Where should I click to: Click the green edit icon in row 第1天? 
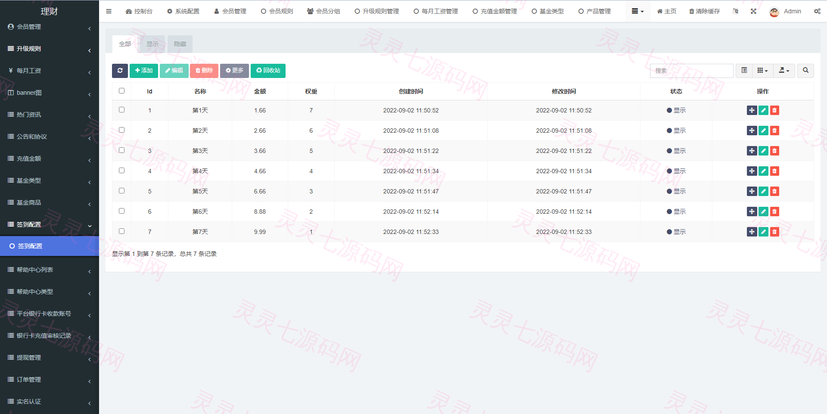coord(763,110)
